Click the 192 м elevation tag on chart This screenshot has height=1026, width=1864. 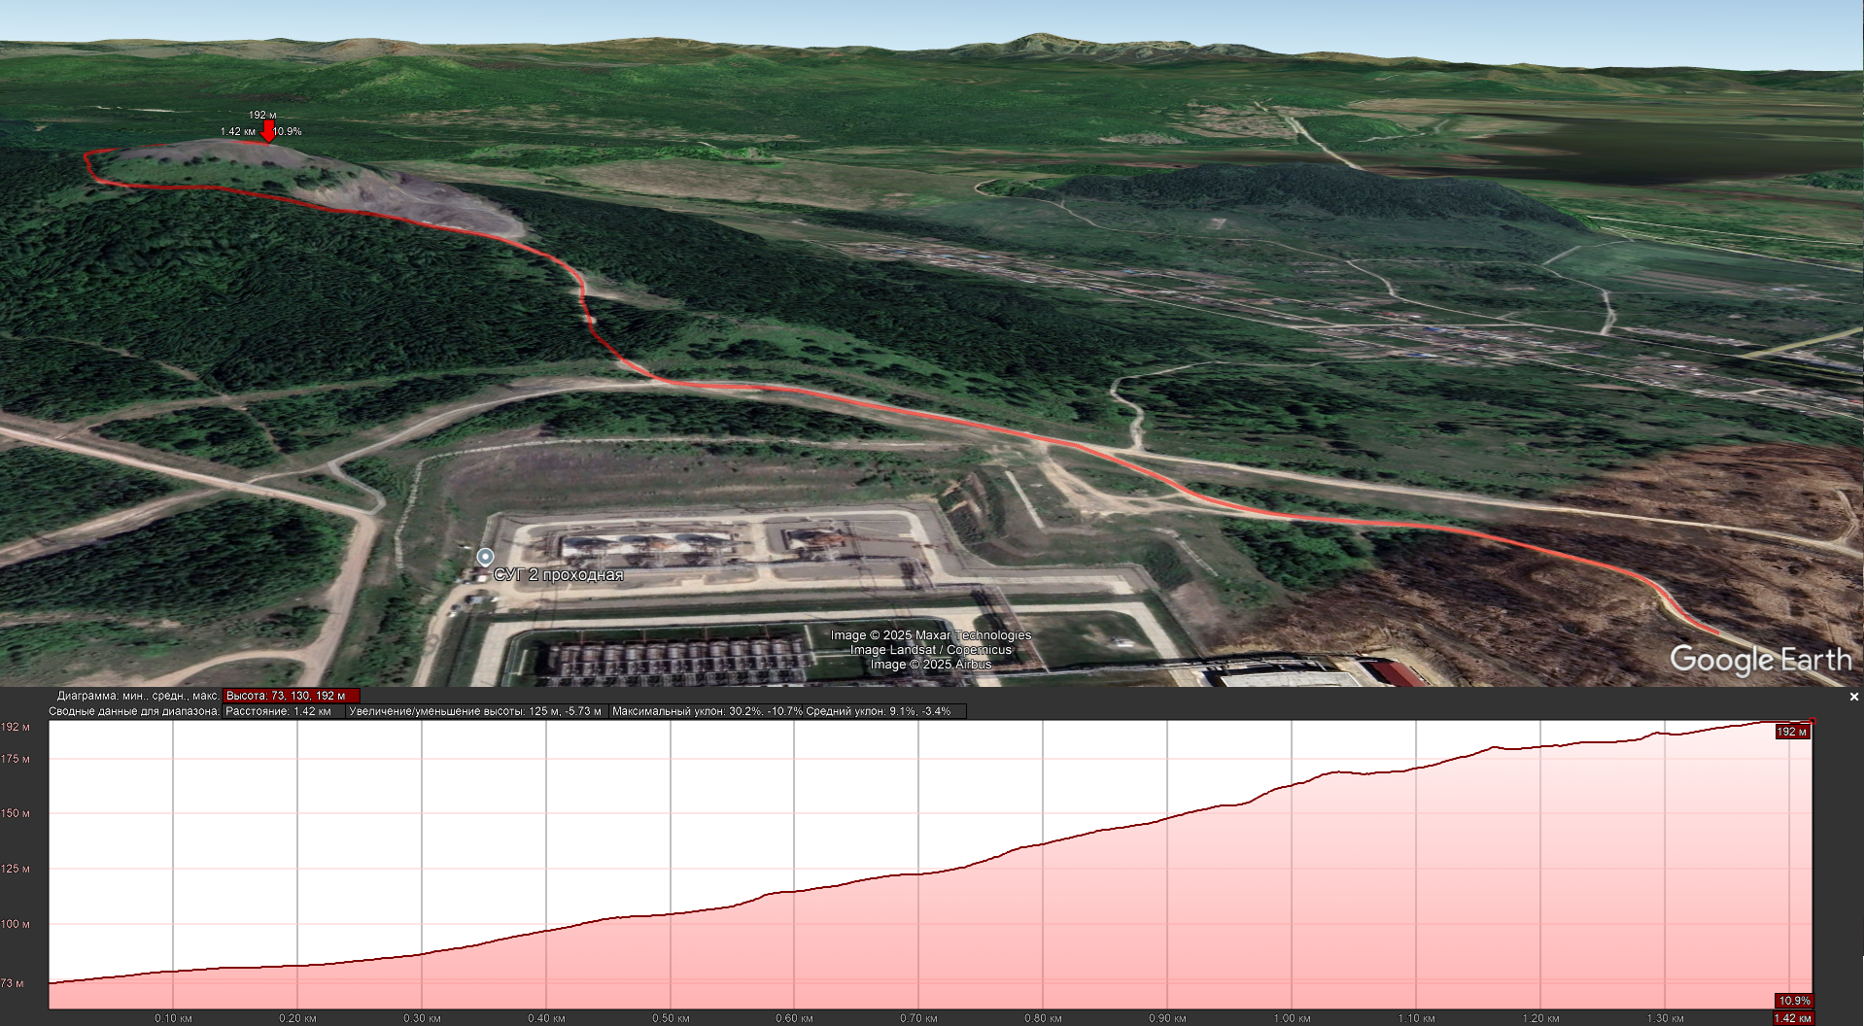(x=1791, y=732)
